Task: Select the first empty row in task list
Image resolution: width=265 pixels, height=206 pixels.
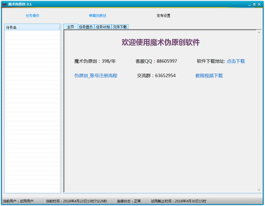Action: point(32,33)
